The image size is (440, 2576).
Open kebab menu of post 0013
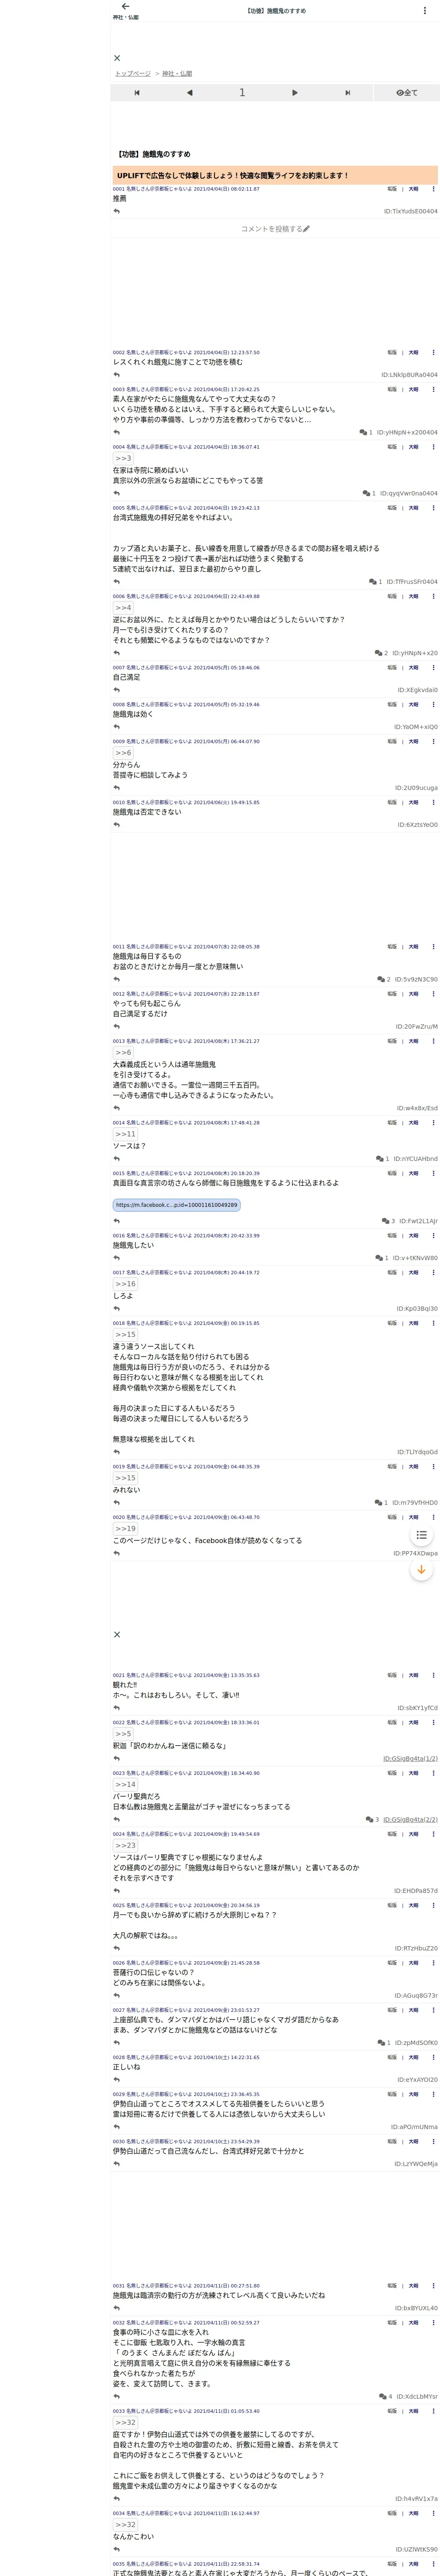(x=433, y=1042)
